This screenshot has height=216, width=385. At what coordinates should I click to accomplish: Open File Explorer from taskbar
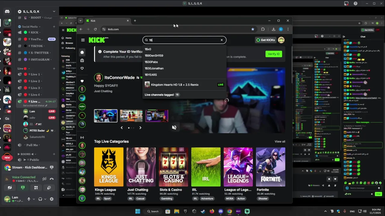pyautogui.click(x=177, y=211)
